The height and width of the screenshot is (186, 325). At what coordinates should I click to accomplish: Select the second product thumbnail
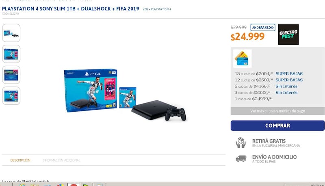(x=11, y=54)
